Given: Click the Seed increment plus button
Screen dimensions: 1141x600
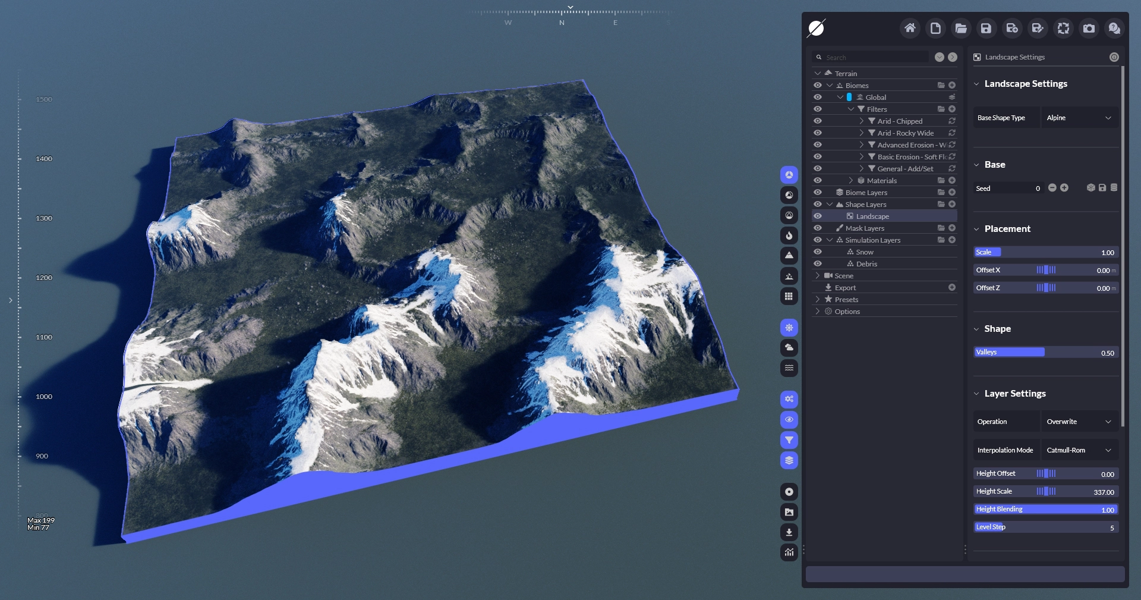Looking at the screenshot, I should click(1064, 188).
